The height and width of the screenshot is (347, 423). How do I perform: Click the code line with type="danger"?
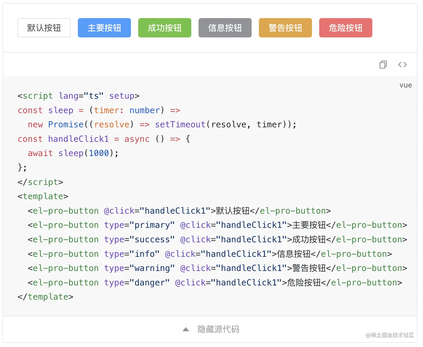tap(215, 282)
